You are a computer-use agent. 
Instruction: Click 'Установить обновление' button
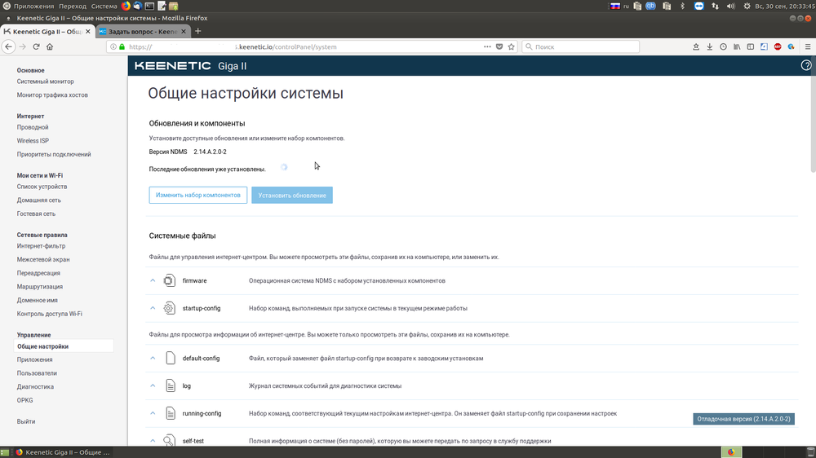tap(292, 195)
